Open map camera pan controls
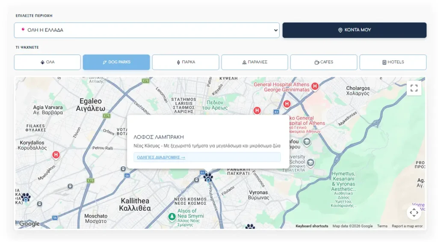This screenshot has width=438, height=242. 414,212
